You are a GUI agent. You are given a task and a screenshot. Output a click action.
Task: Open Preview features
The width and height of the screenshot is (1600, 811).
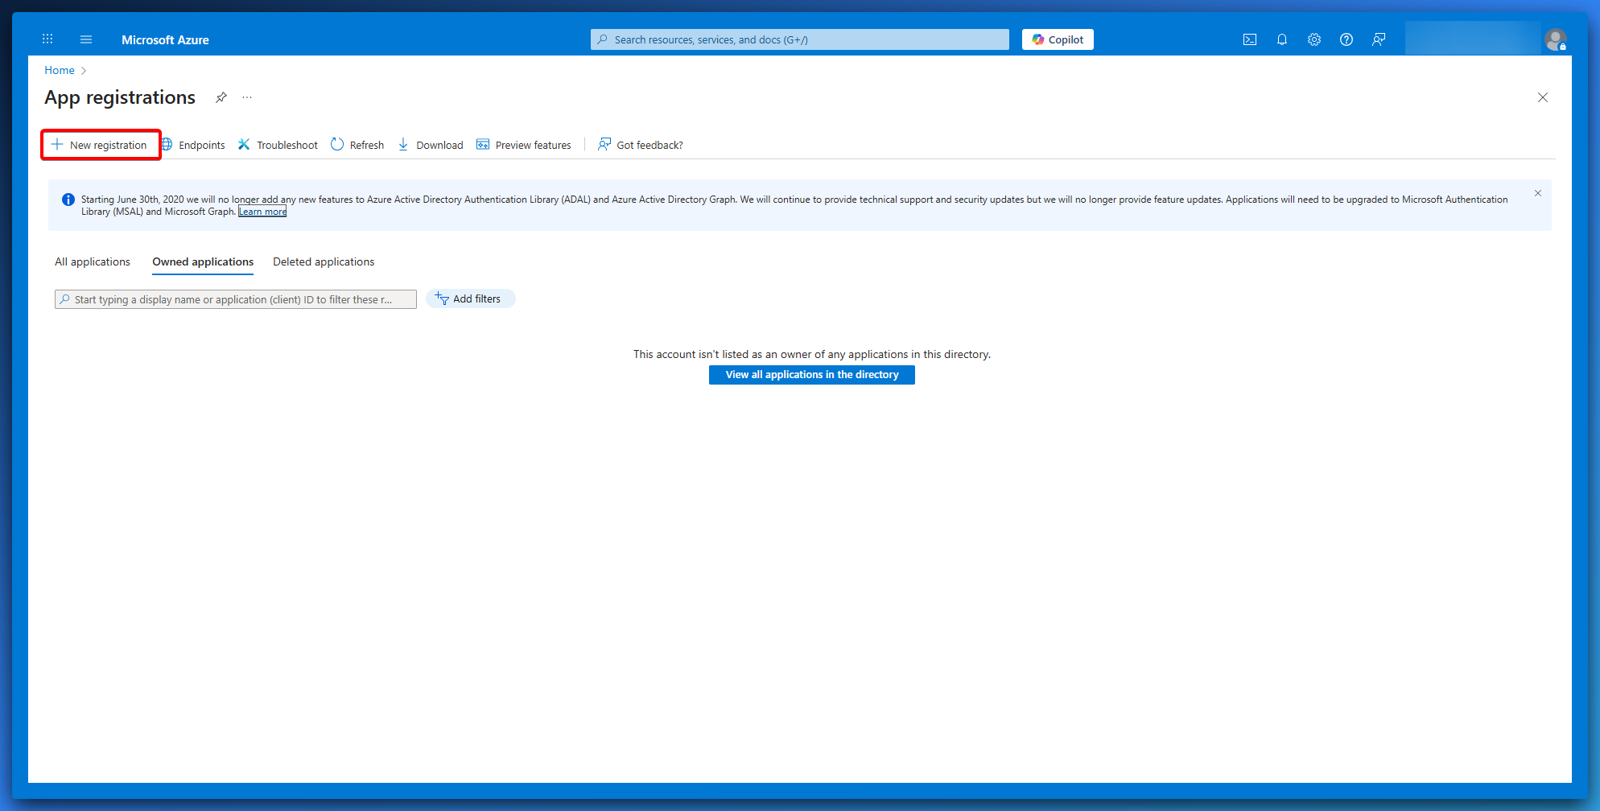coord(524,145)
